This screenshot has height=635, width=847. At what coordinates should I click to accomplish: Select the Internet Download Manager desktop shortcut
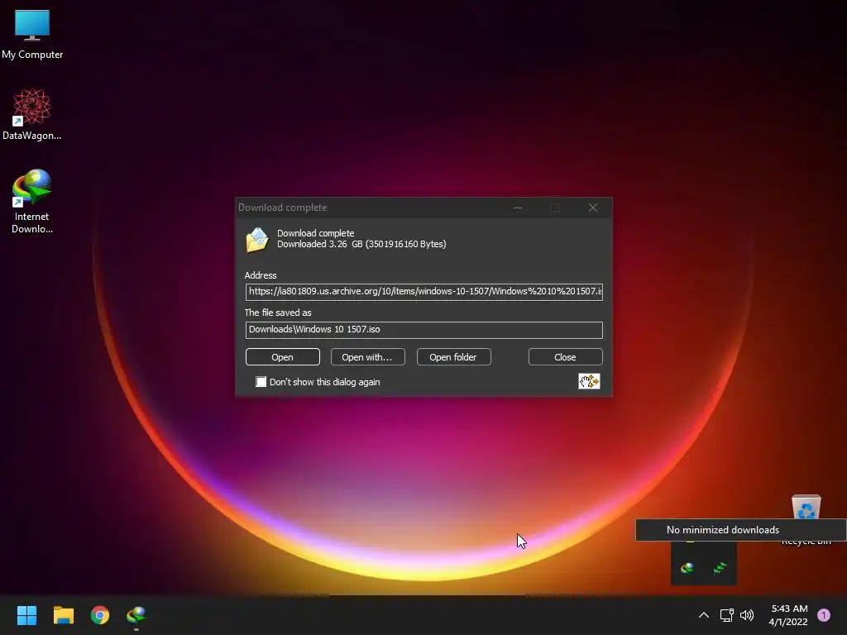32,201
